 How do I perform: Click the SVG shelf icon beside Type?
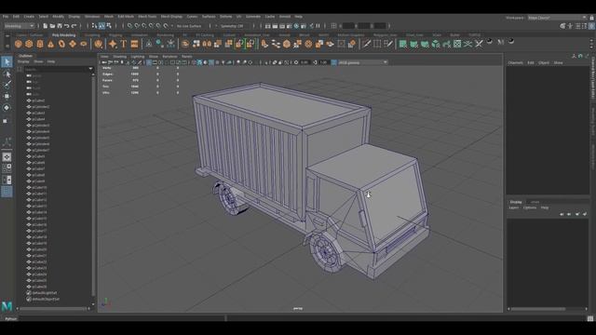(x=134, y=44)
